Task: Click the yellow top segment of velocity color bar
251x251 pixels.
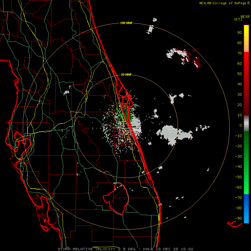Action: tap(246, 38)
